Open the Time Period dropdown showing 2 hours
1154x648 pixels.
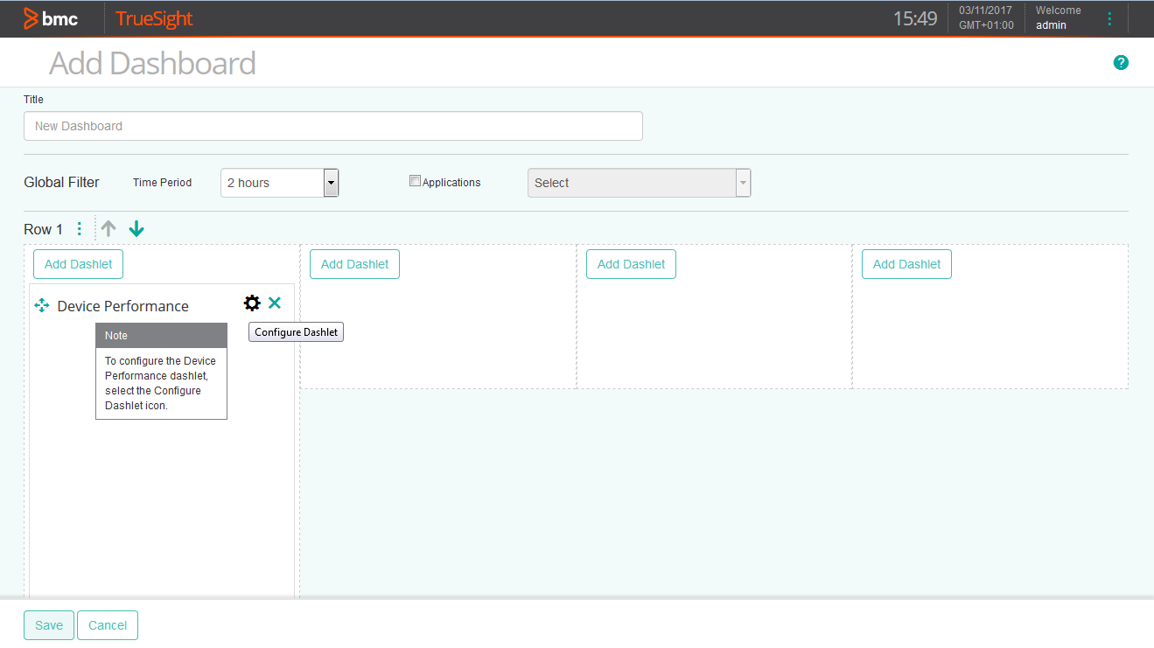pyautogui.click(x=330, y=182)
